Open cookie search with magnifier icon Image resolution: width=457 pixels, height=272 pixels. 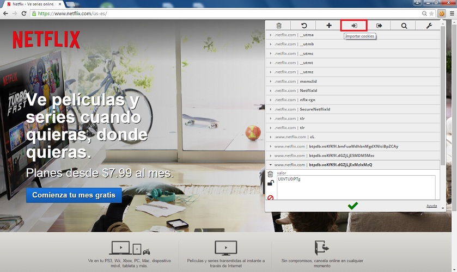pos(404,26)
